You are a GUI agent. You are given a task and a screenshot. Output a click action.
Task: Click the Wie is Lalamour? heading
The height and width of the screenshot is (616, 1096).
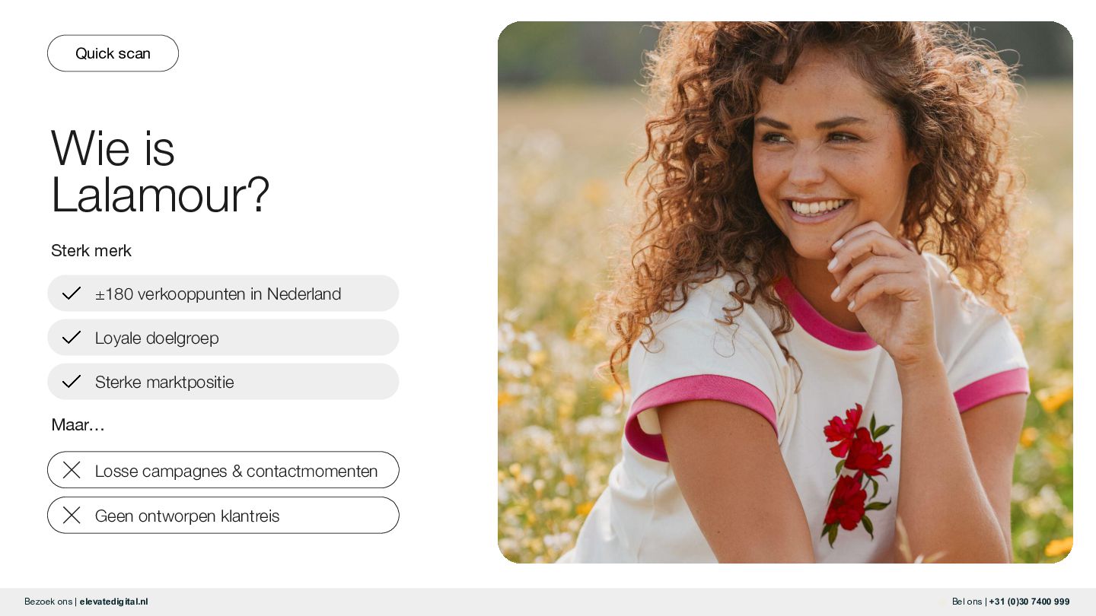pos(160,171)
